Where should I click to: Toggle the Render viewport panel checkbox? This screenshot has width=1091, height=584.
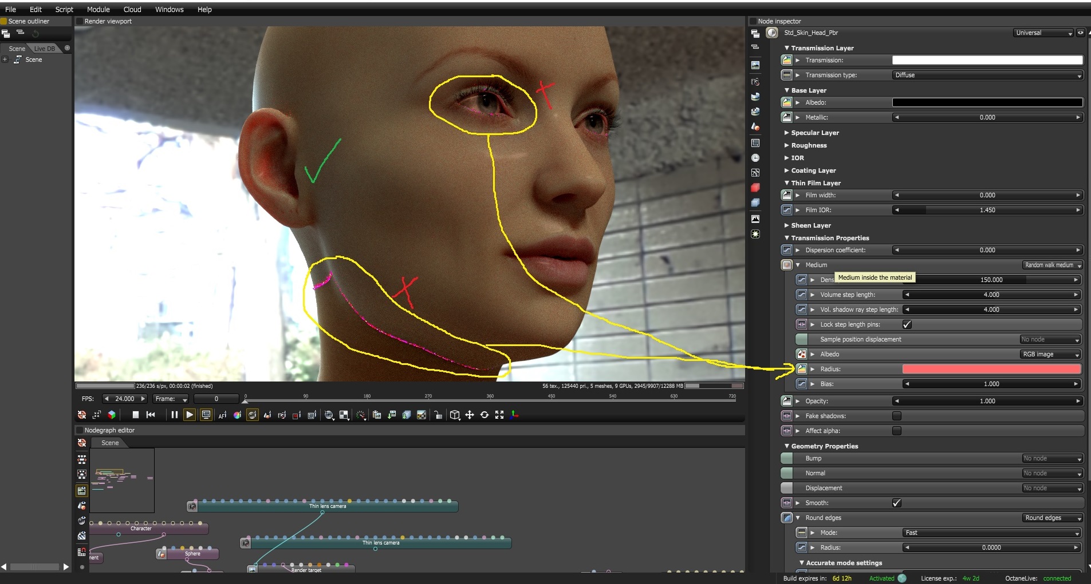click(x=80, y=21)
